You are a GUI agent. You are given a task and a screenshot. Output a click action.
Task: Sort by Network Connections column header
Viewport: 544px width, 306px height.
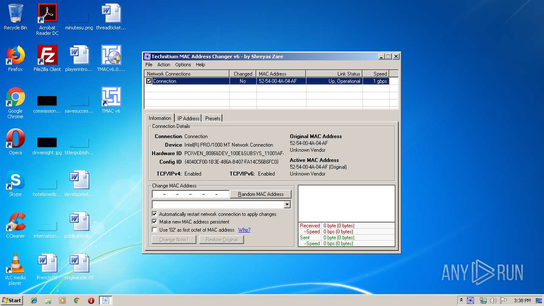(x=187, y=74)
